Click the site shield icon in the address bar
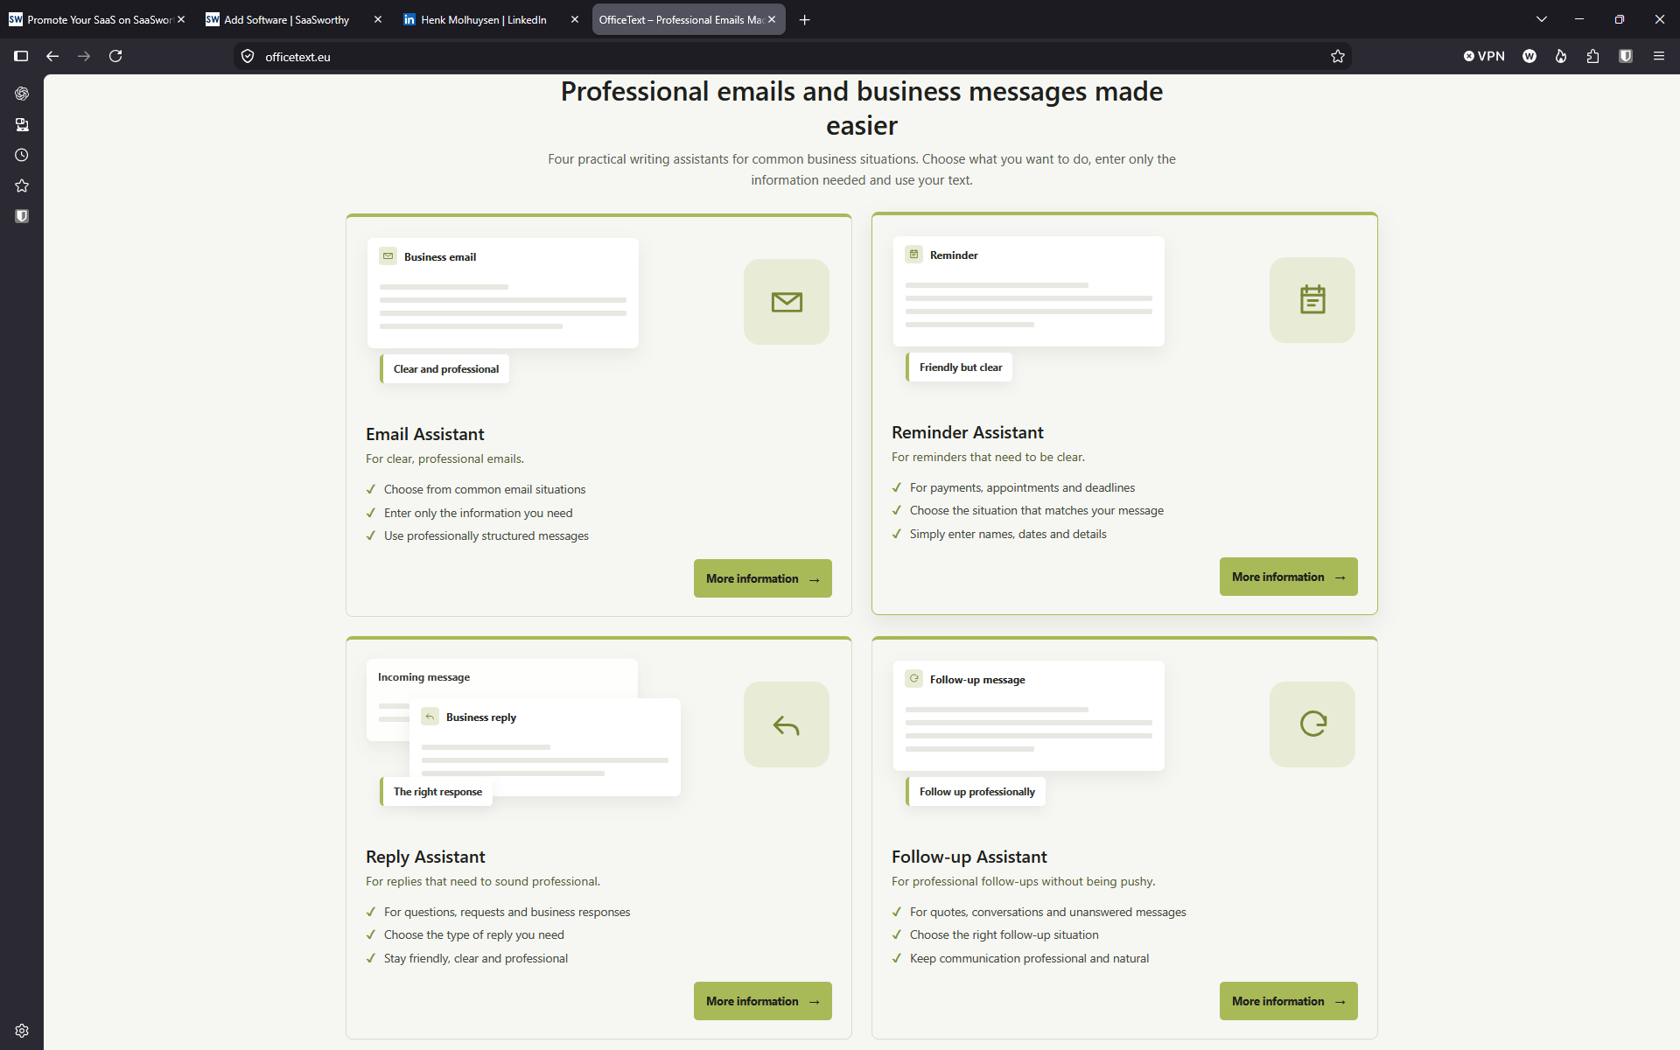This screenshot has height=1050, width=1680. (248, 56)
